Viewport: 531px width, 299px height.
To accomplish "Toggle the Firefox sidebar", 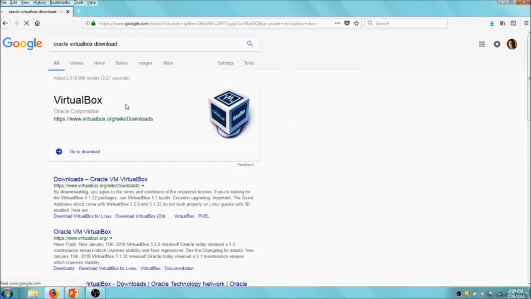I will (x=514, y=23).
